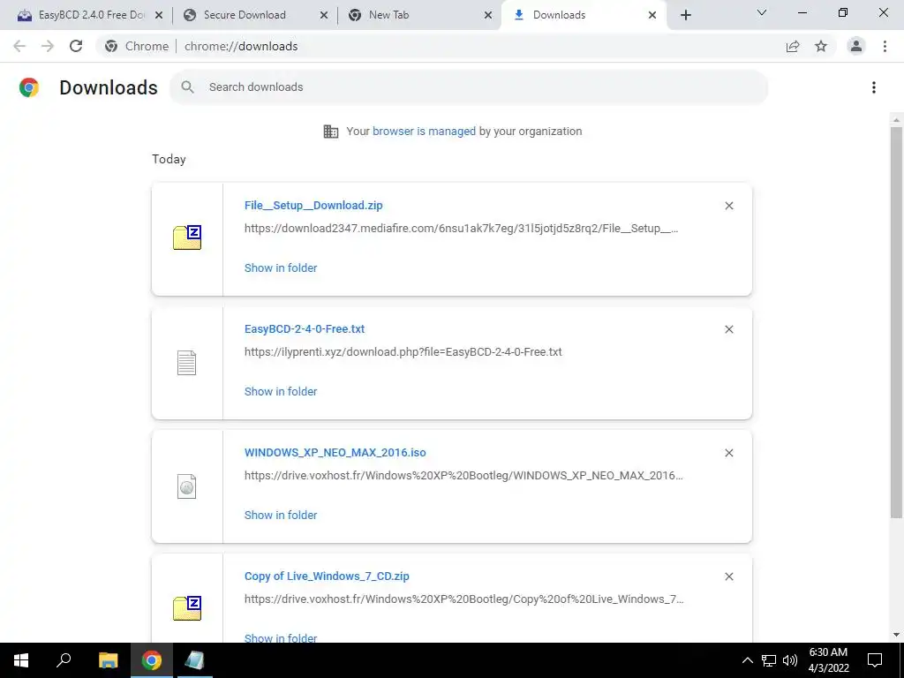Open taskbar search magnifier
904x678 pixels.
point(64,660)
